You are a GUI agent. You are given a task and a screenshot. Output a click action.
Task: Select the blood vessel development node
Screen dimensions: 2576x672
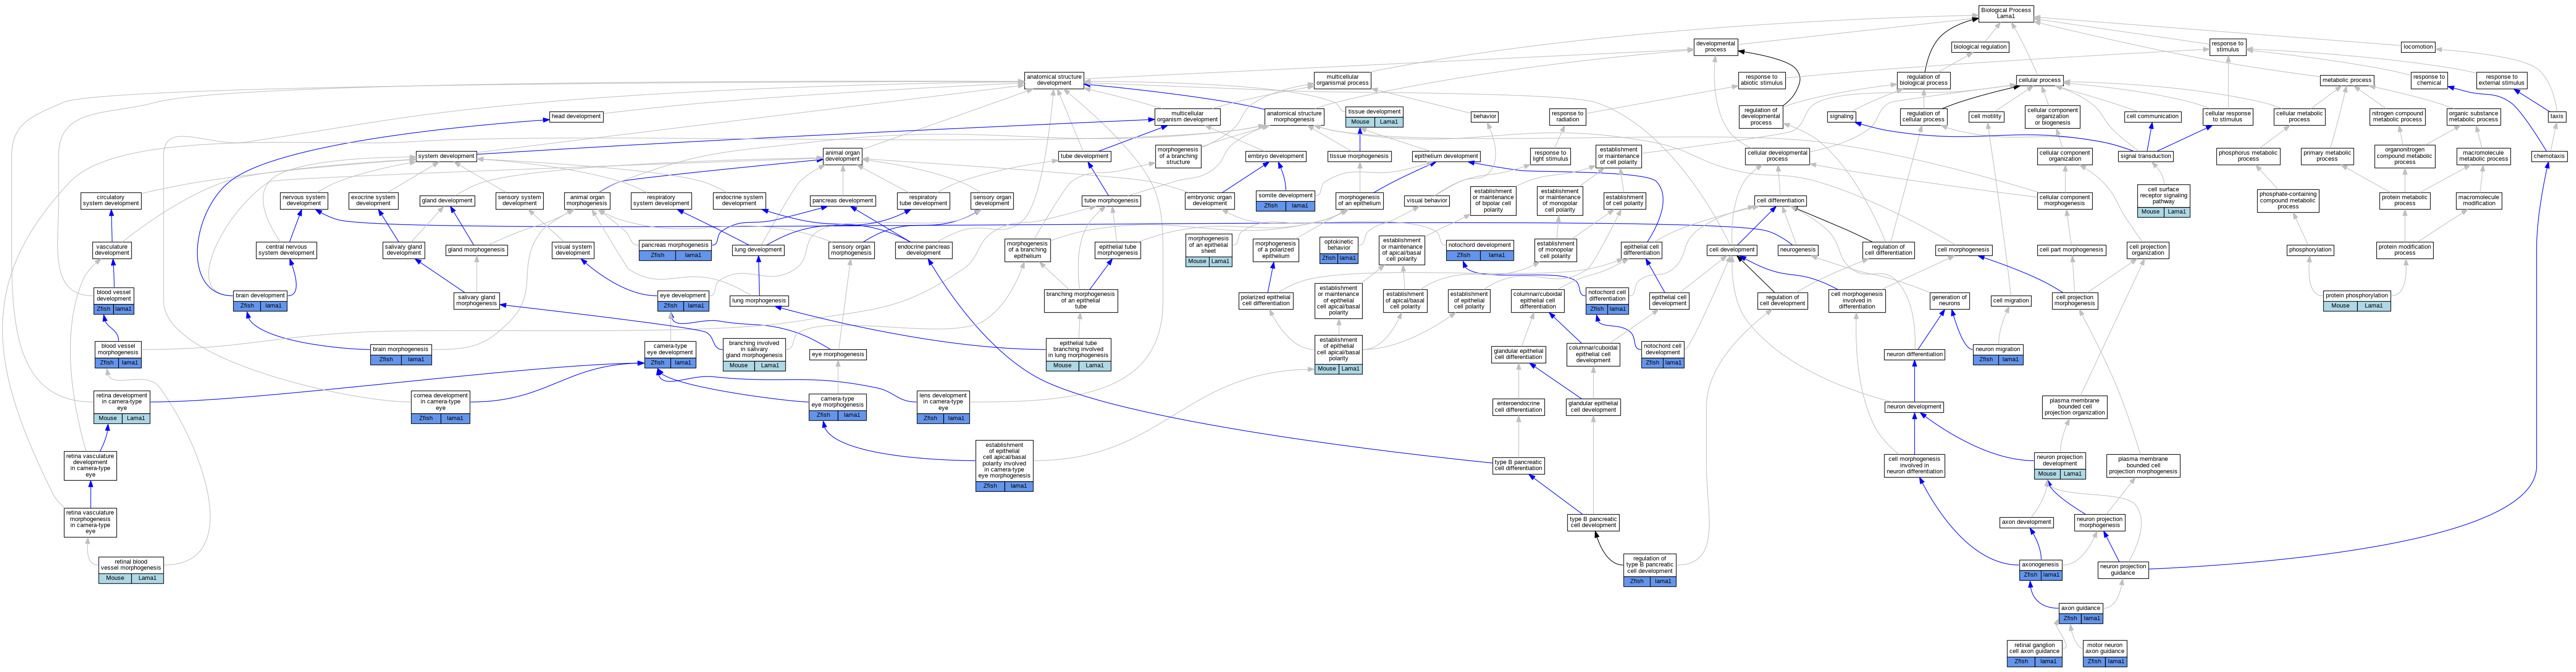(114, 301)
